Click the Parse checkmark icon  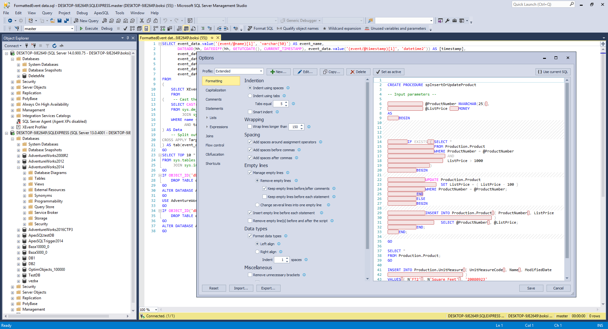coord(125,28)
